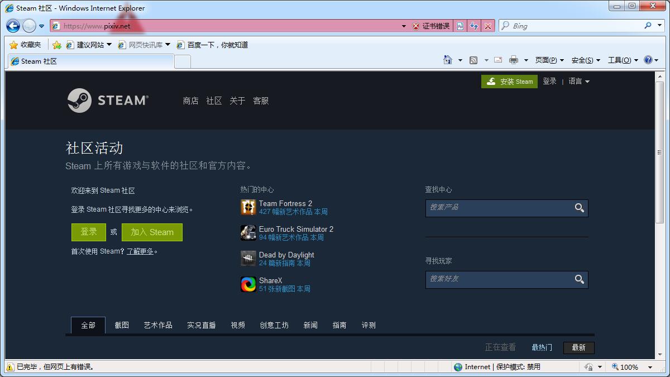Click 登录 link in Steam header
This screenshot has width=670, height=377.
pyautogui.click(x=549, y=82)
